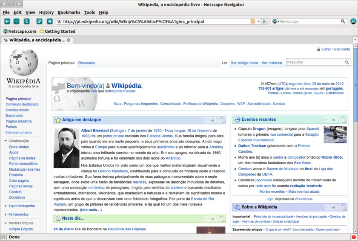
Task: Click the URL address field
Action: (153, 21)
